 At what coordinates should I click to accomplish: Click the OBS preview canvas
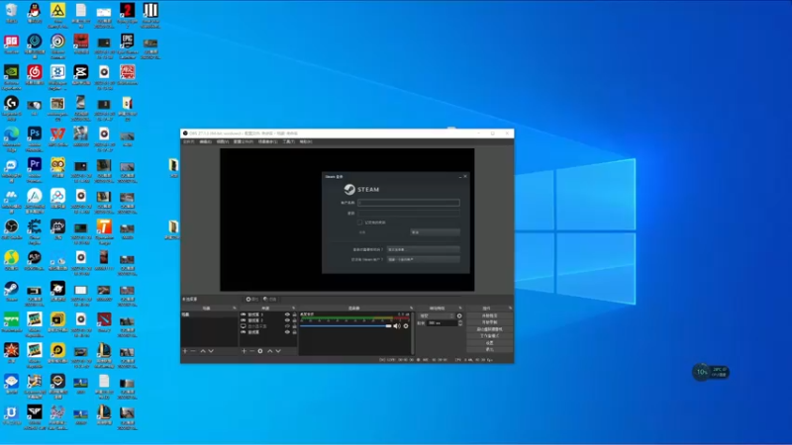(x=347, y=220)
